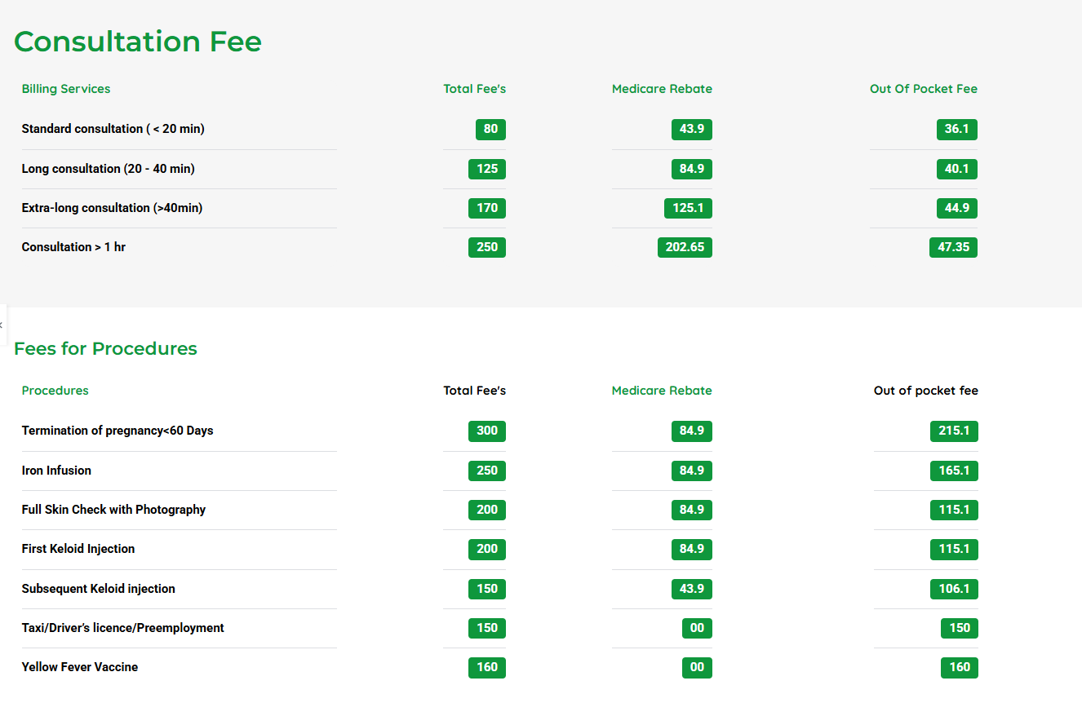
Task: Click the Medicare Rebate column header
Action: pos(661,88)
